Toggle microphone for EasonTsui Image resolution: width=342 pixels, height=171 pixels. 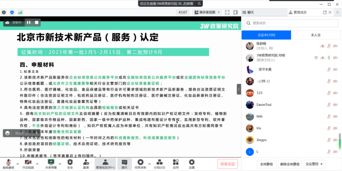[329, 105]
